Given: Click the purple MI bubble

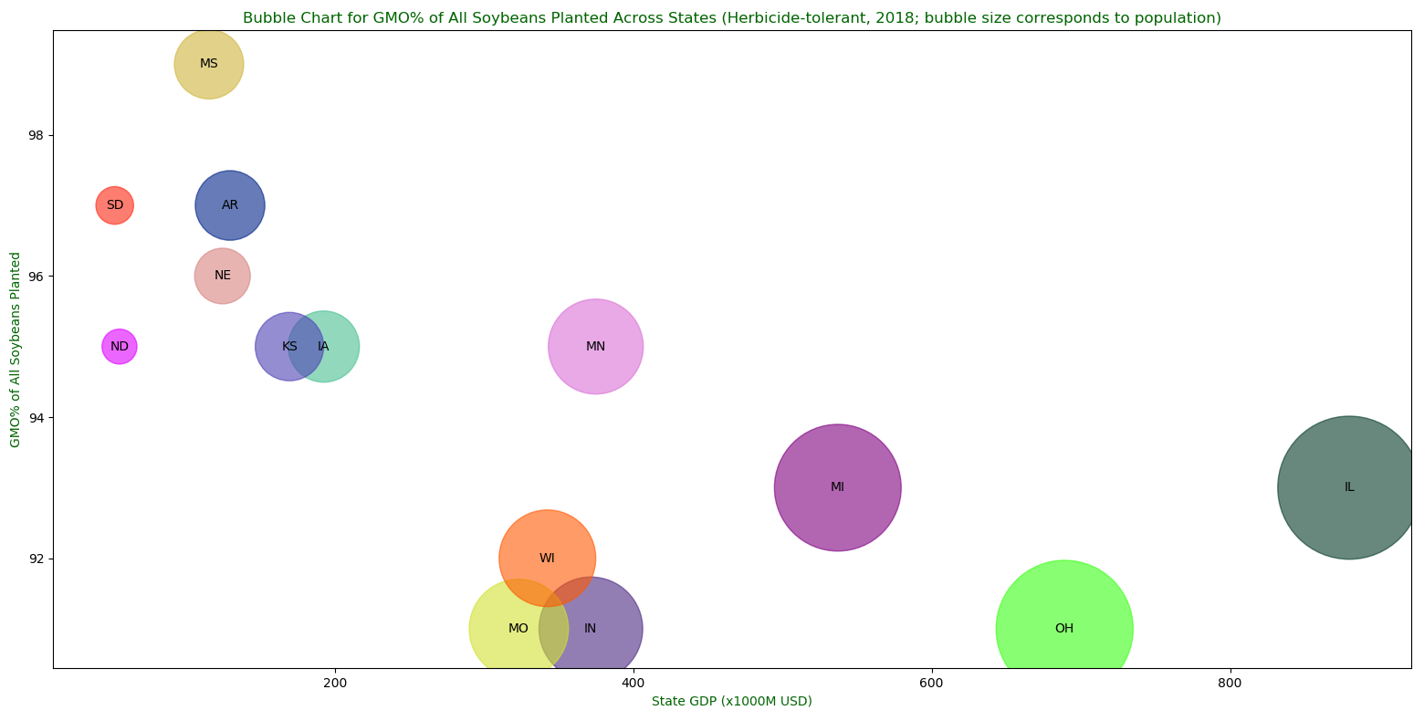Looking at the screenshot, I should (837, 487).
